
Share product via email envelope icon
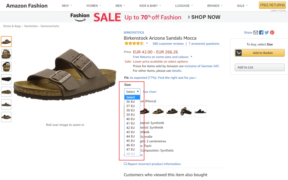coord(256,32)
